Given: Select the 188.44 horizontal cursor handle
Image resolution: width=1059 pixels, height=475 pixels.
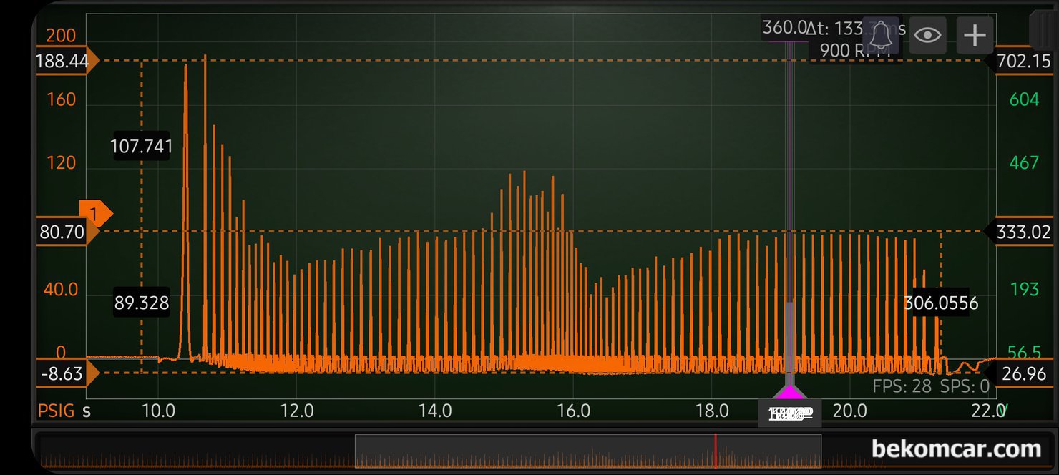Looking at the screenshot, I should click(67, 62).
